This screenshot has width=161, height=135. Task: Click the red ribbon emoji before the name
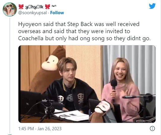click(21, 7)
